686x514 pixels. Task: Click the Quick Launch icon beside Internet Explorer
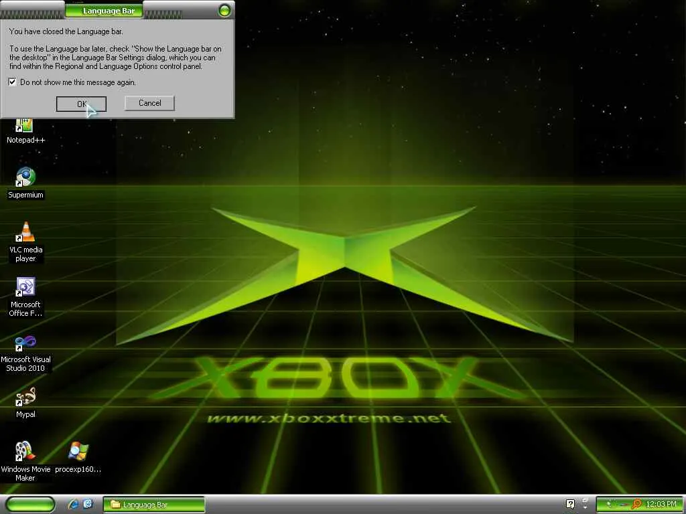click(88, 504)
